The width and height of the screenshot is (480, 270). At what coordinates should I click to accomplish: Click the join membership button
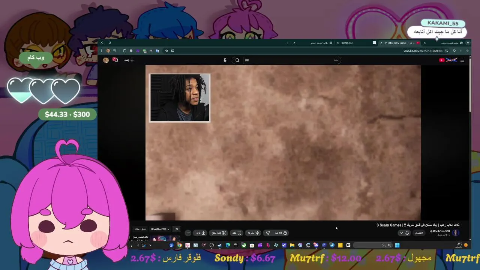[x=419, y=233]
